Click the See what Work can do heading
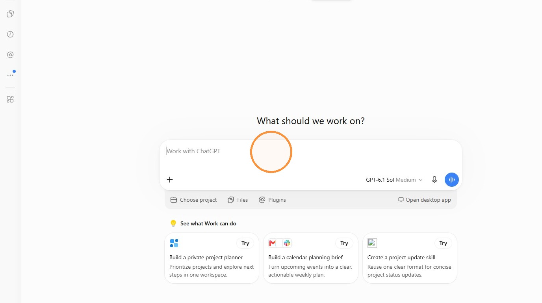542x303 pixels. (208, 223)
